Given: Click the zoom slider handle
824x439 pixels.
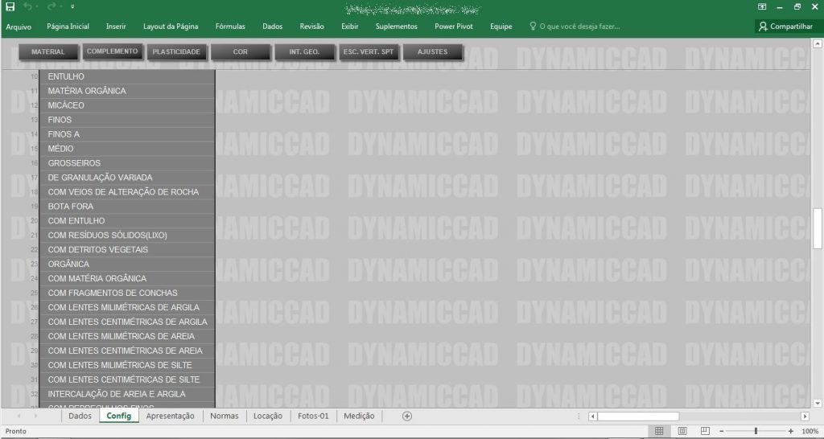Looking at the screenshot, I should point(756,431).
